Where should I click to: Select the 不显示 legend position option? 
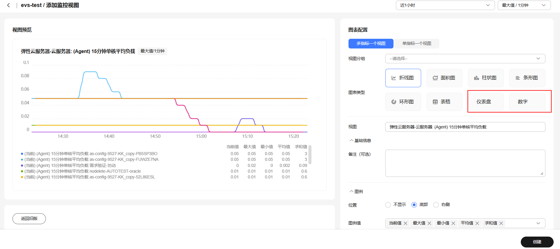[x=388, y=205]
